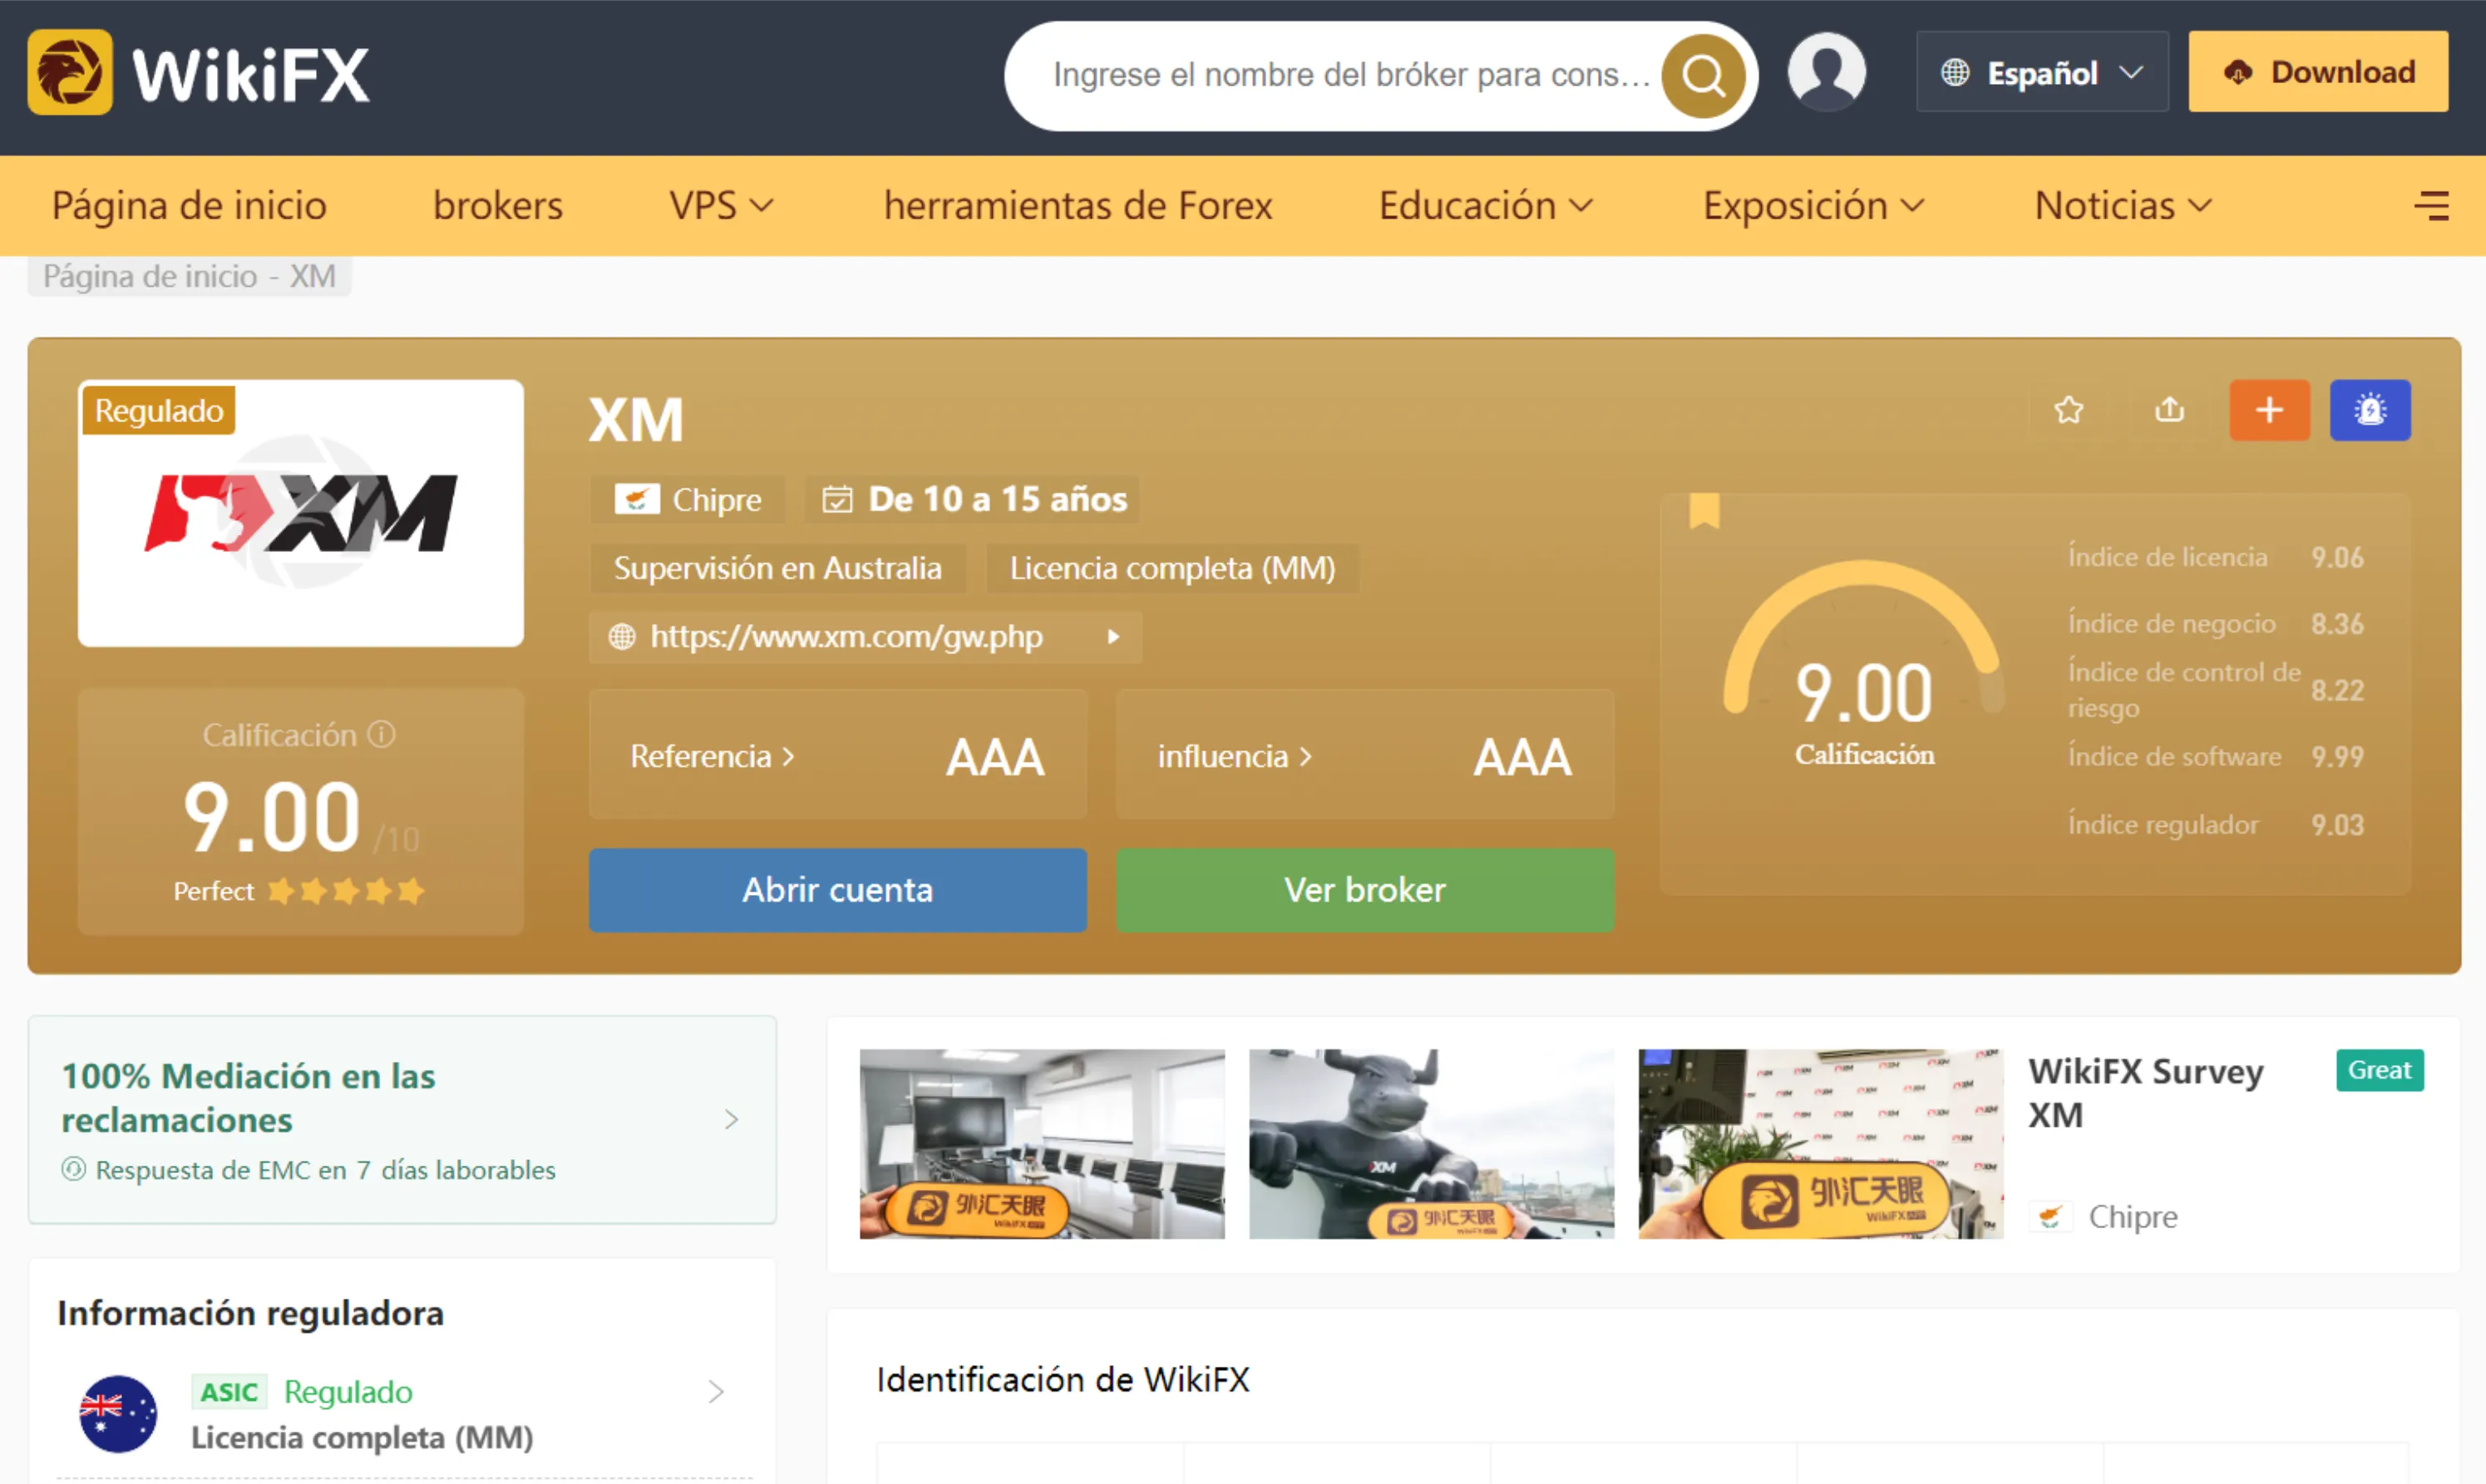This screenshot has height=1484, width=2486.
Task: Click the Calificación info icon
Action: (x=381, y=735)
